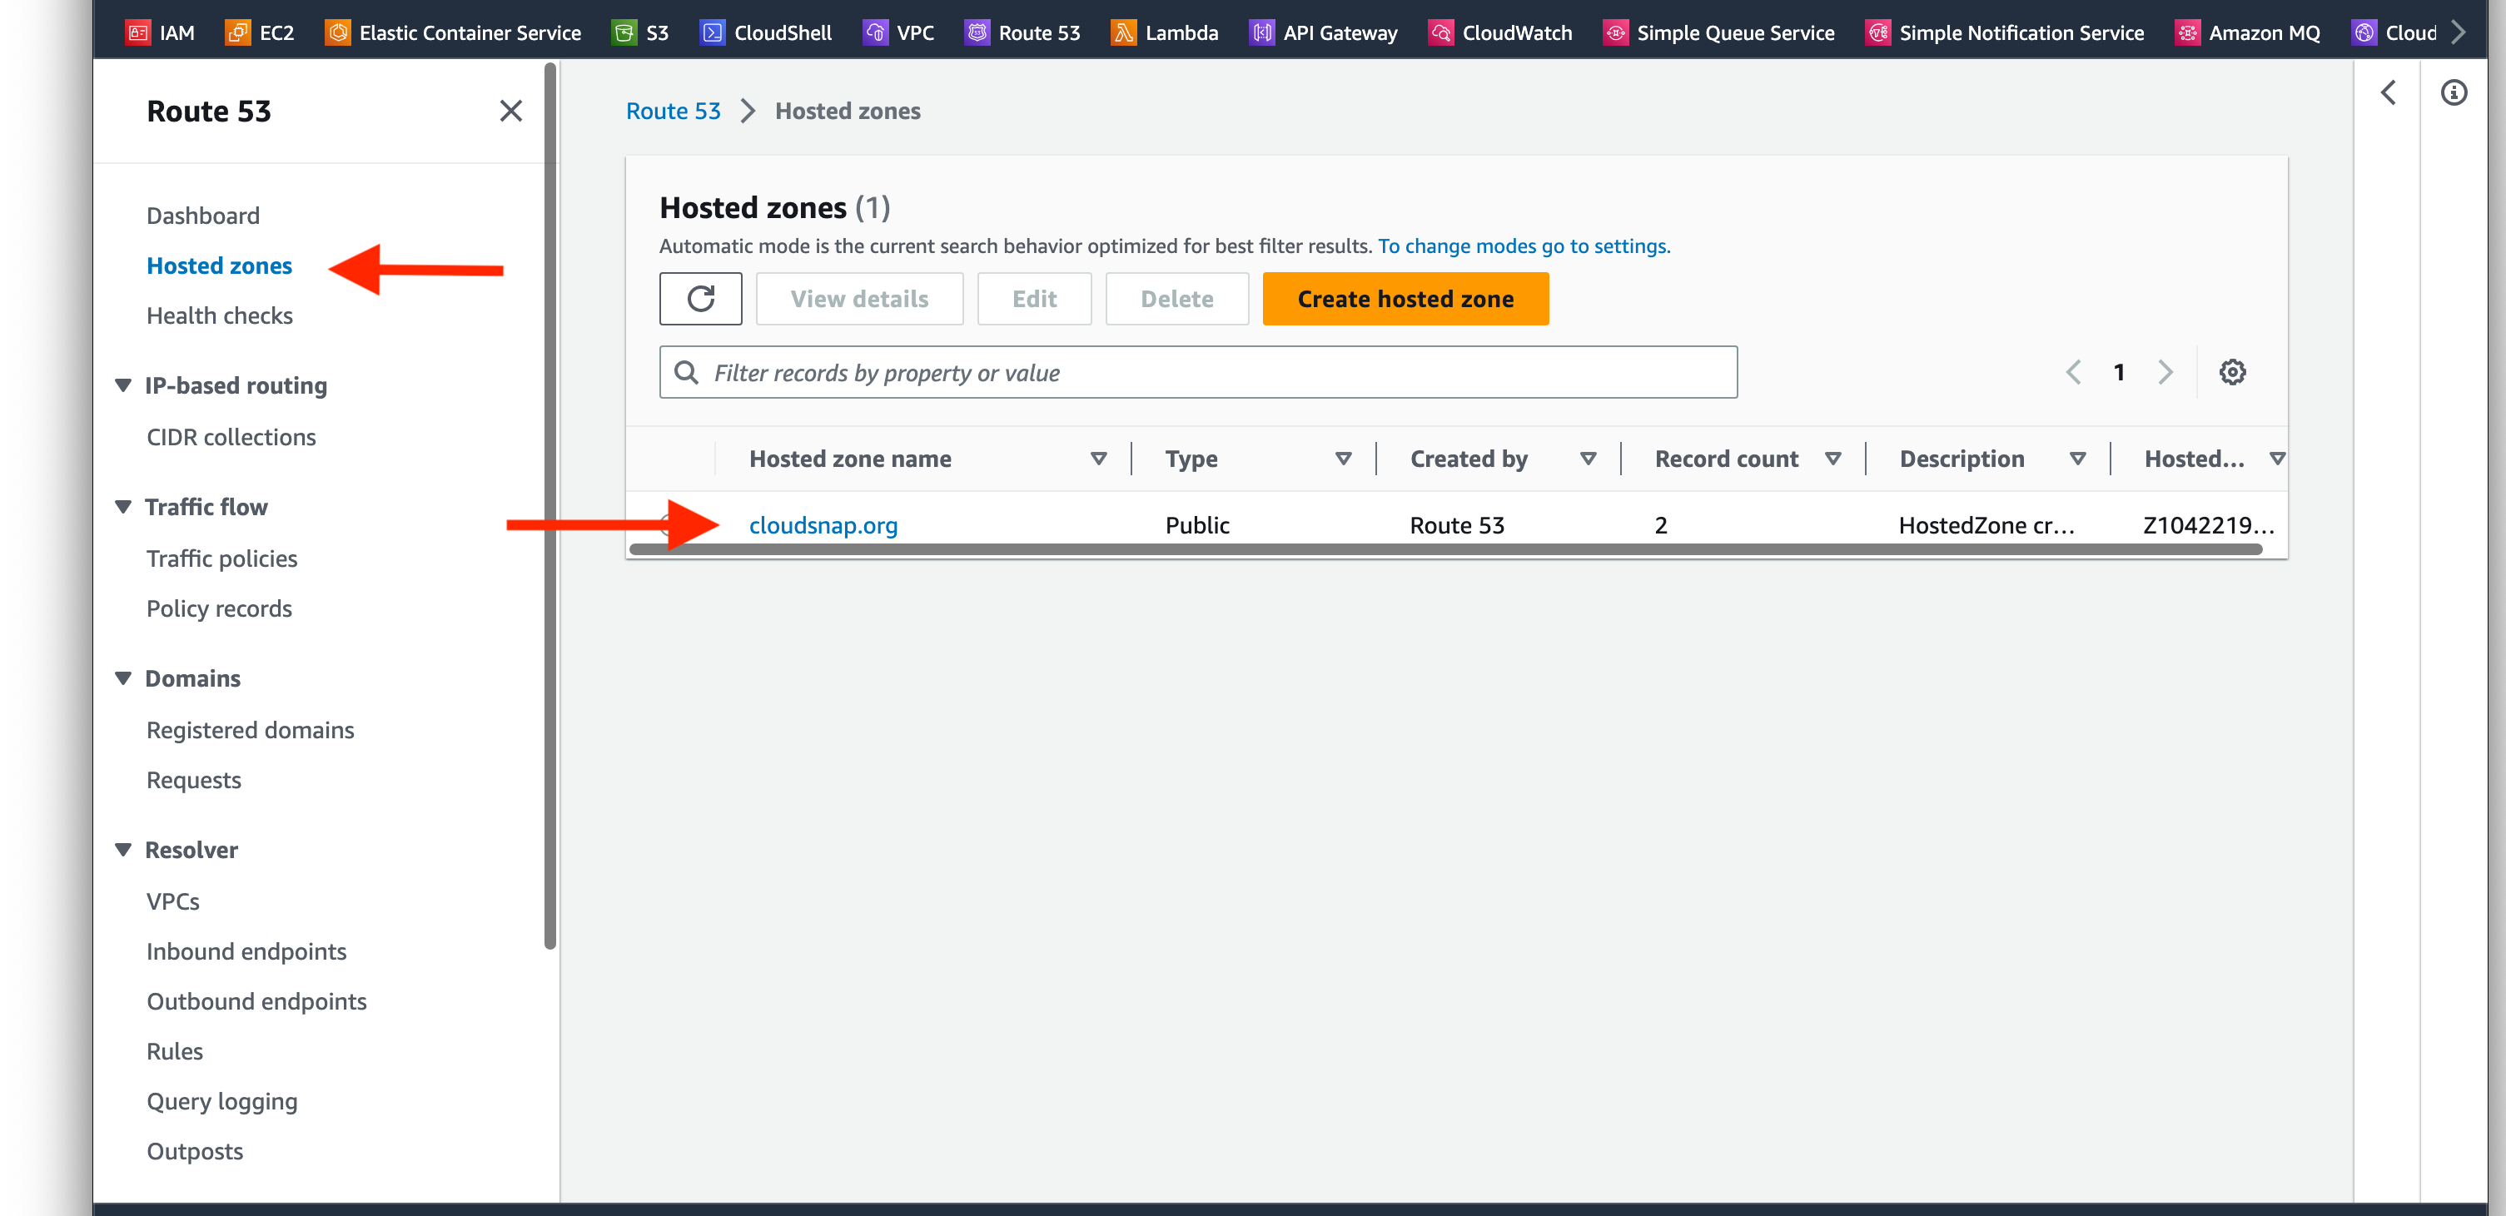Open Resolver VPCs in the sidebar
This screenshot has width=2506, height=1216.
(x=173, y=901)
